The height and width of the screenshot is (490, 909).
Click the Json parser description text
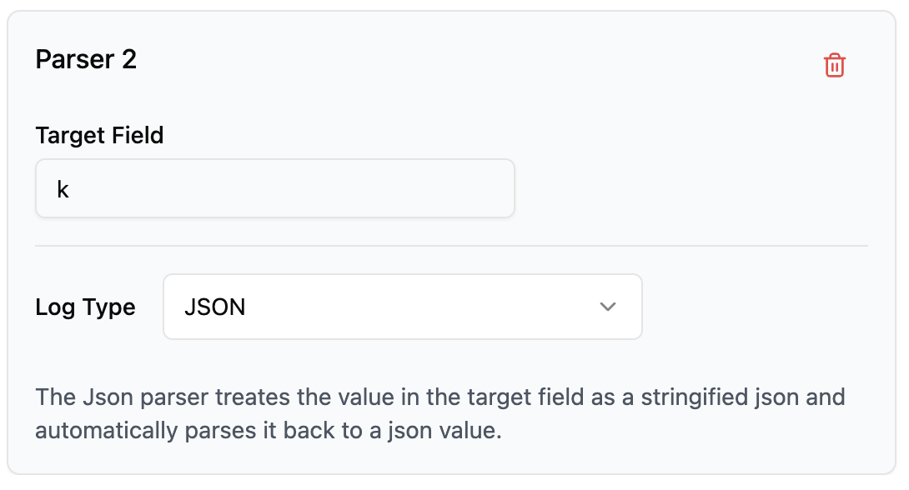click(x=439, y=414)
